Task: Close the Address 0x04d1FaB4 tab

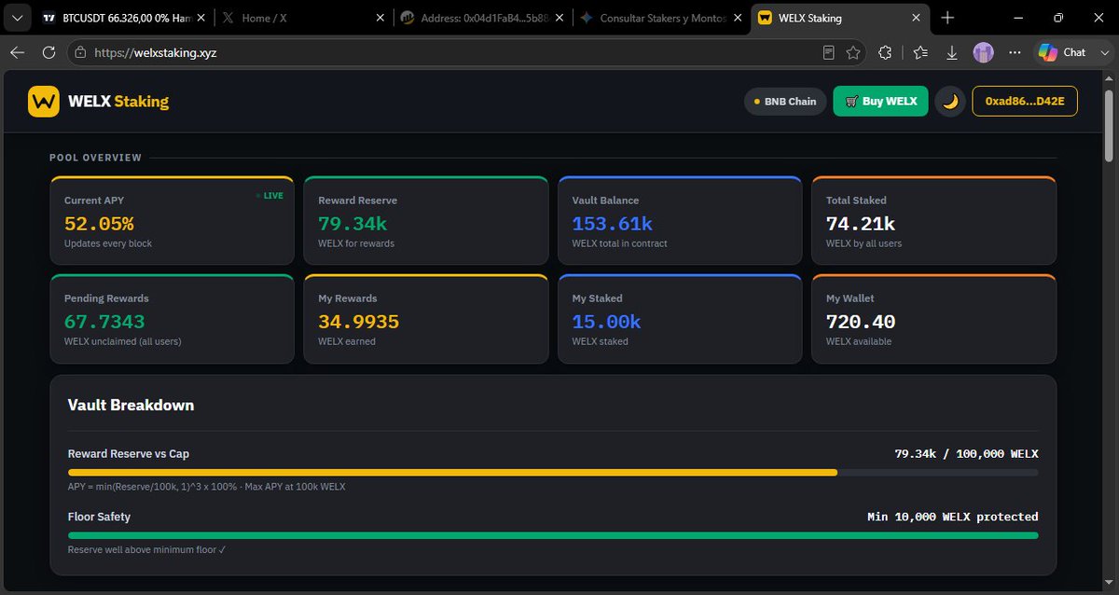Action: tap(559, 18)
